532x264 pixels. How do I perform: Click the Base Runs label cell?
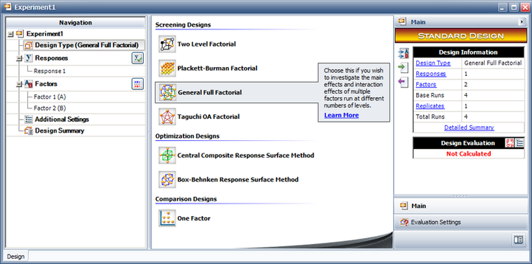click(x=438, y=95)
